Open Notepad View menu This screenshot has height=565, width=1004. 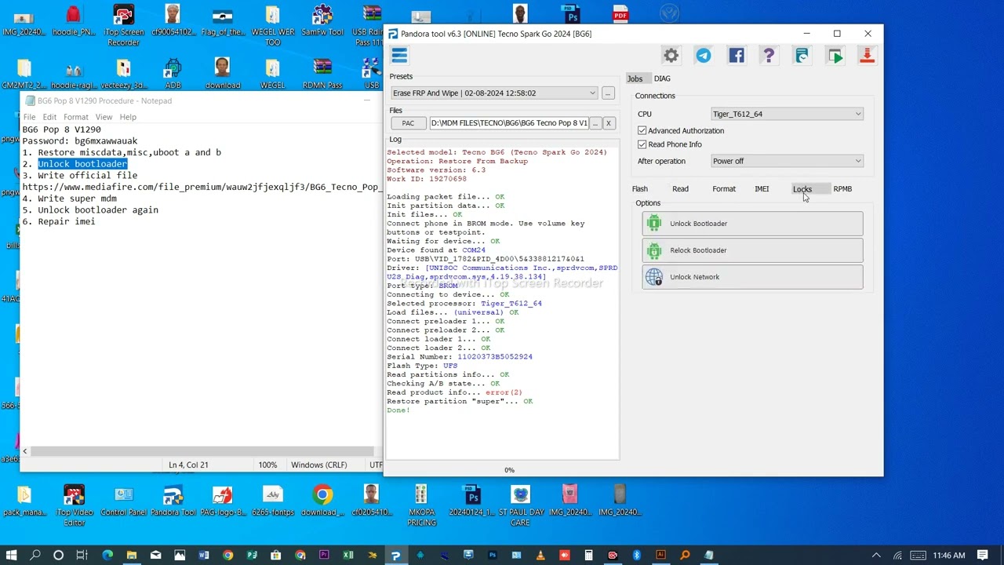click(x=104, y=117)
